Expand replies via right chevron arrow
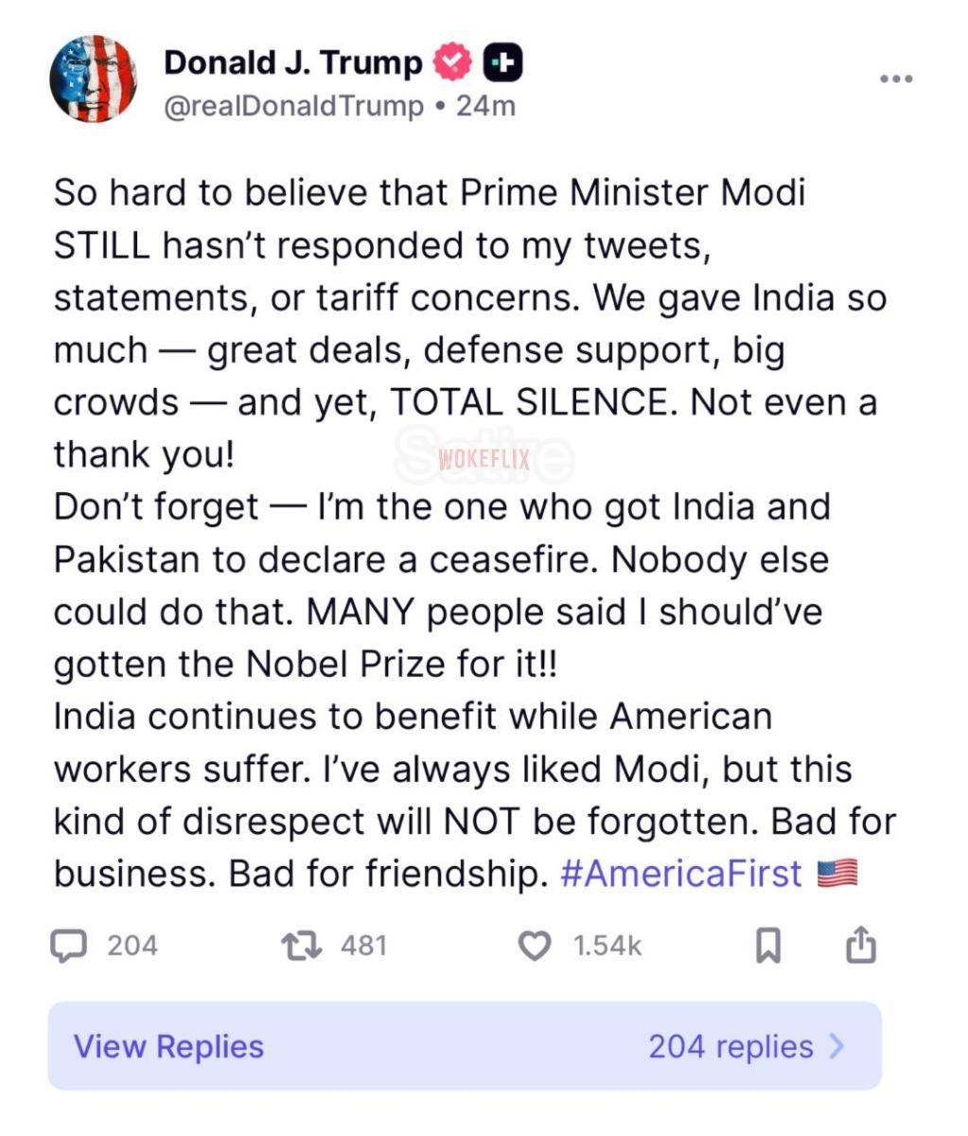Viewport: 968px width, 1136px height. (836, 1046)
